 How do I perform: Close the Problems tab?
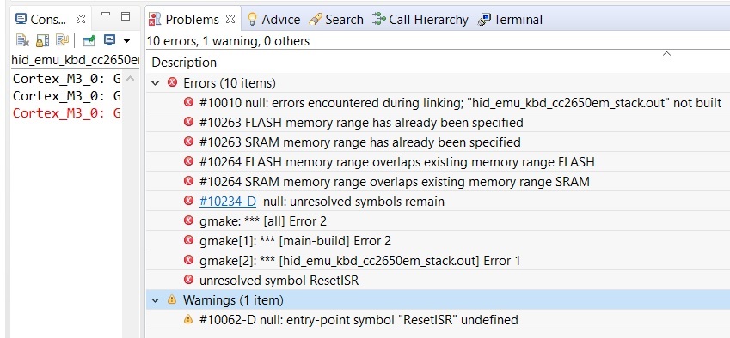pyautogui.click(x=230, y=19)
